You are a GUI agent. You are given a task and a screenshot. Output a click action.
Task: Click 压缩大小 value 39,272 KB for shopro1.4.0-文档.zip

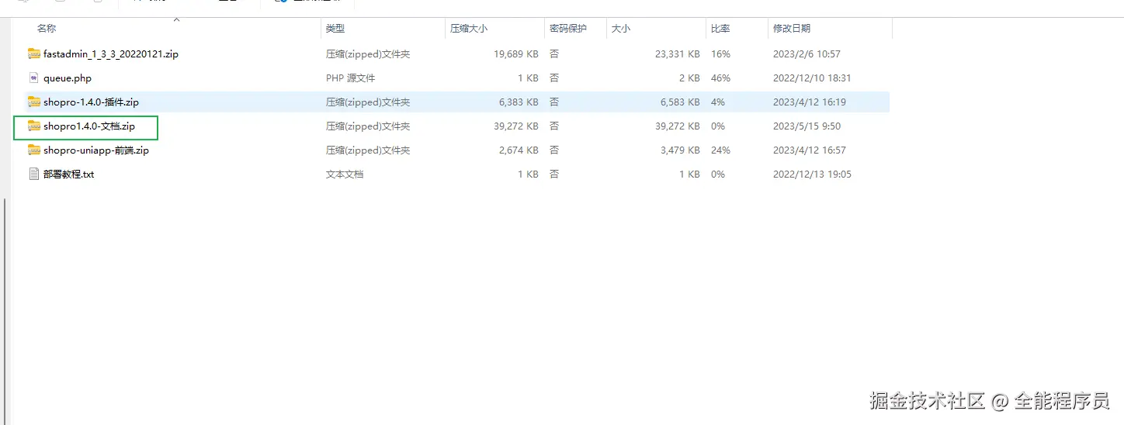(516, 126)
